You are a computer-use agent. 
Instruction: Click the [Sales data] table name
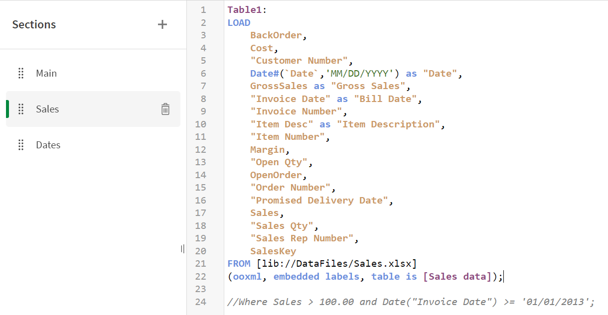(457, 276)
